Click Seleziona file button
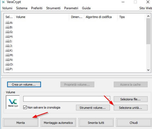The width and height of the screenshot is (152, 129). 131,99
